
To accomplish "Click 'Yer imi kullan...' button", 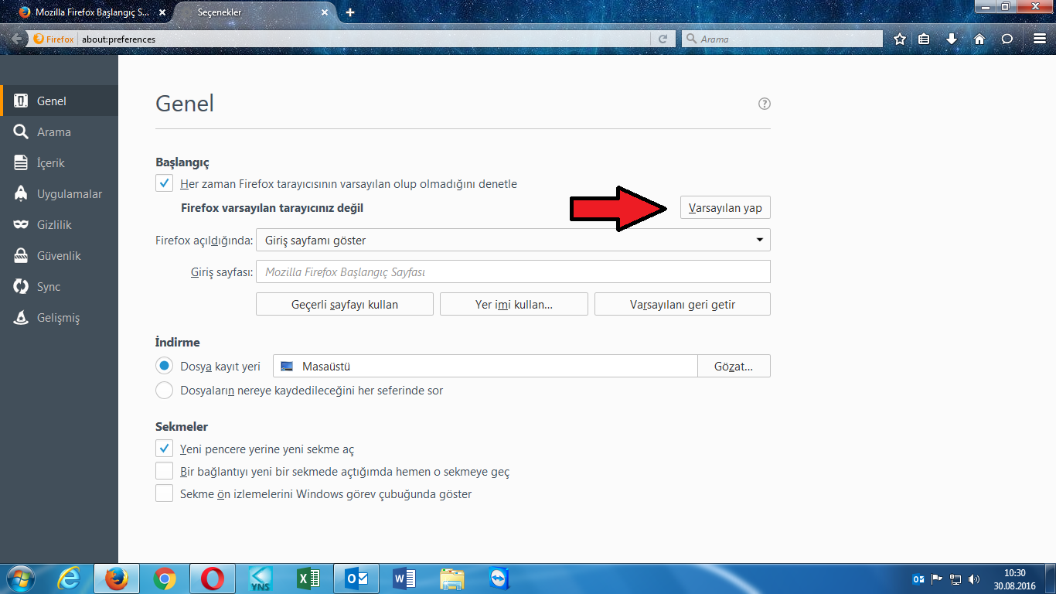I will (514, 304).
